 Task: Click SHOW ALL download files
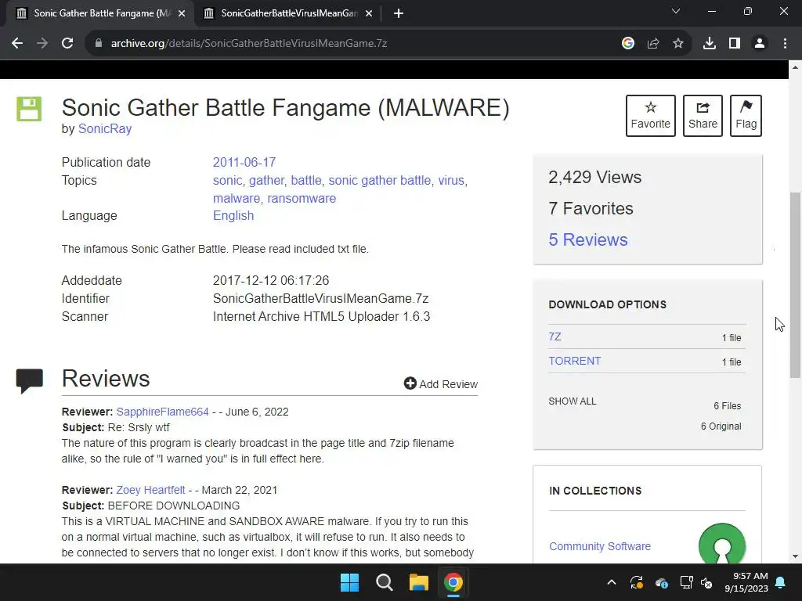[573, 401]
